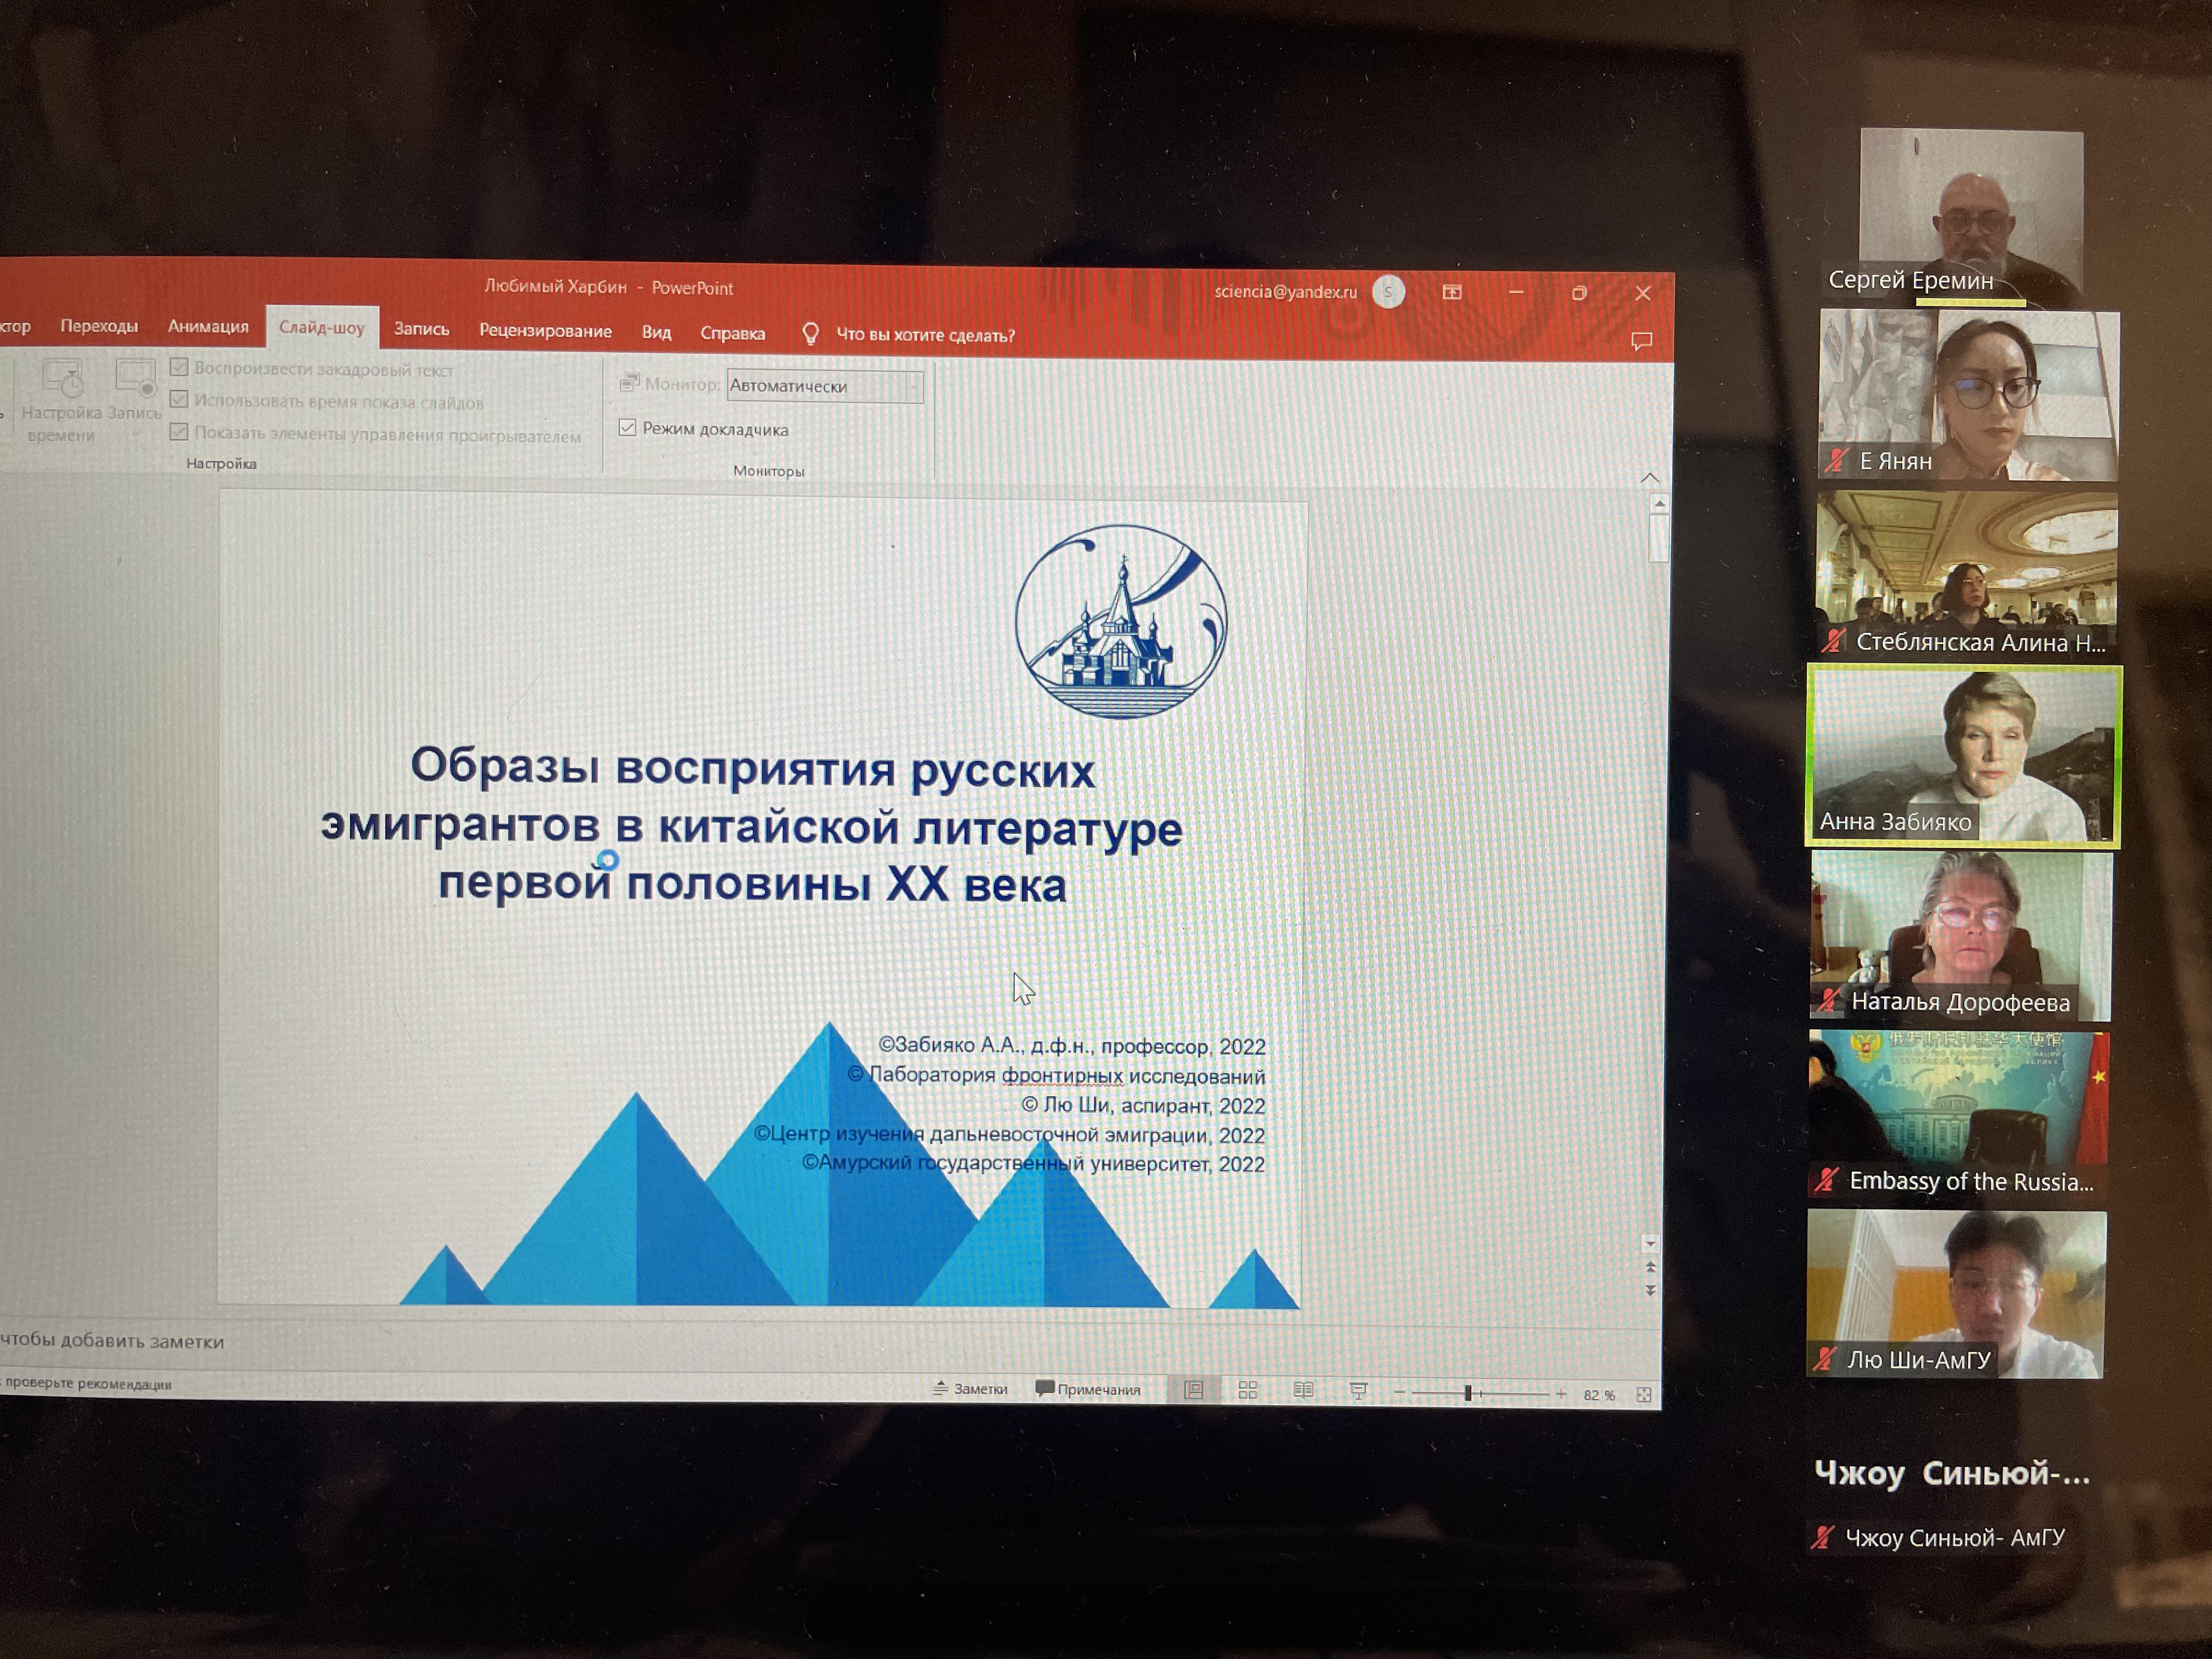This screenshot has height=1659, width=2212.
Task: Uncheck the Режим докладчика checkbox
Action: (x=628, y=428)
